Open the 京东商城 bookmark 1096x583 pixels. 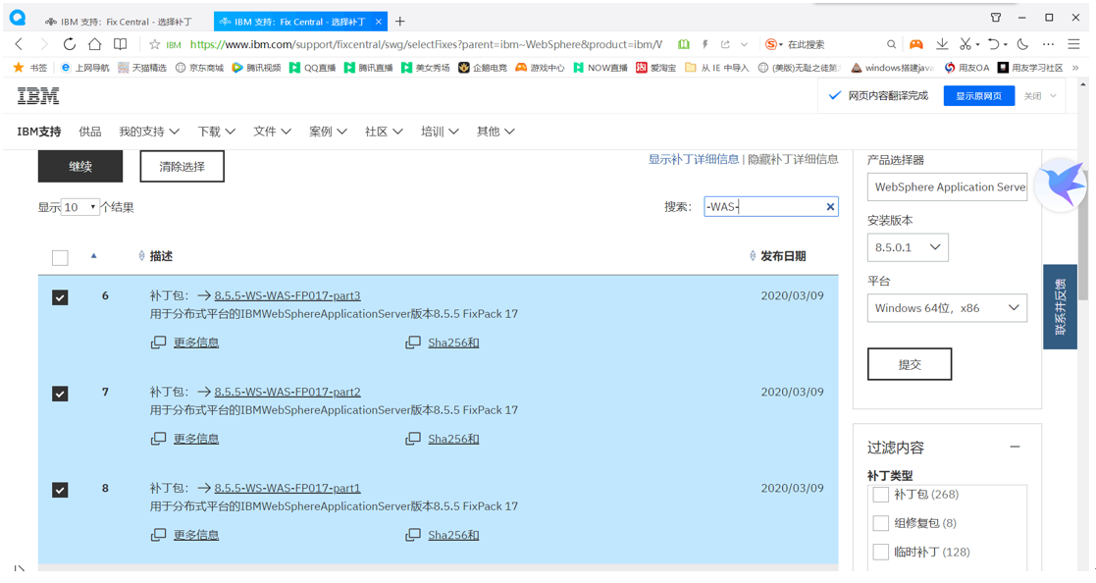click(x=200, y=68)
